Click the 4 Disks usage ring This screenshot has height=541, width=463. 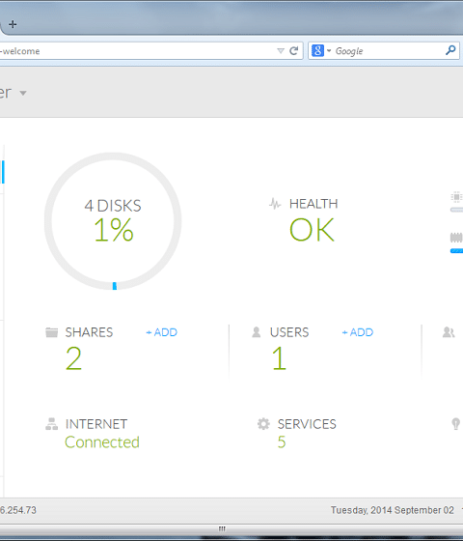[113, 221]
